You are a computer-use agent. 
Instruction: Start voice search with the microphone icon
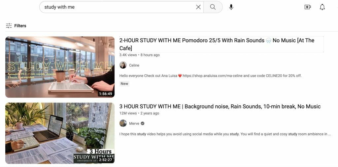pyautogui.click(x=231, y=7)
